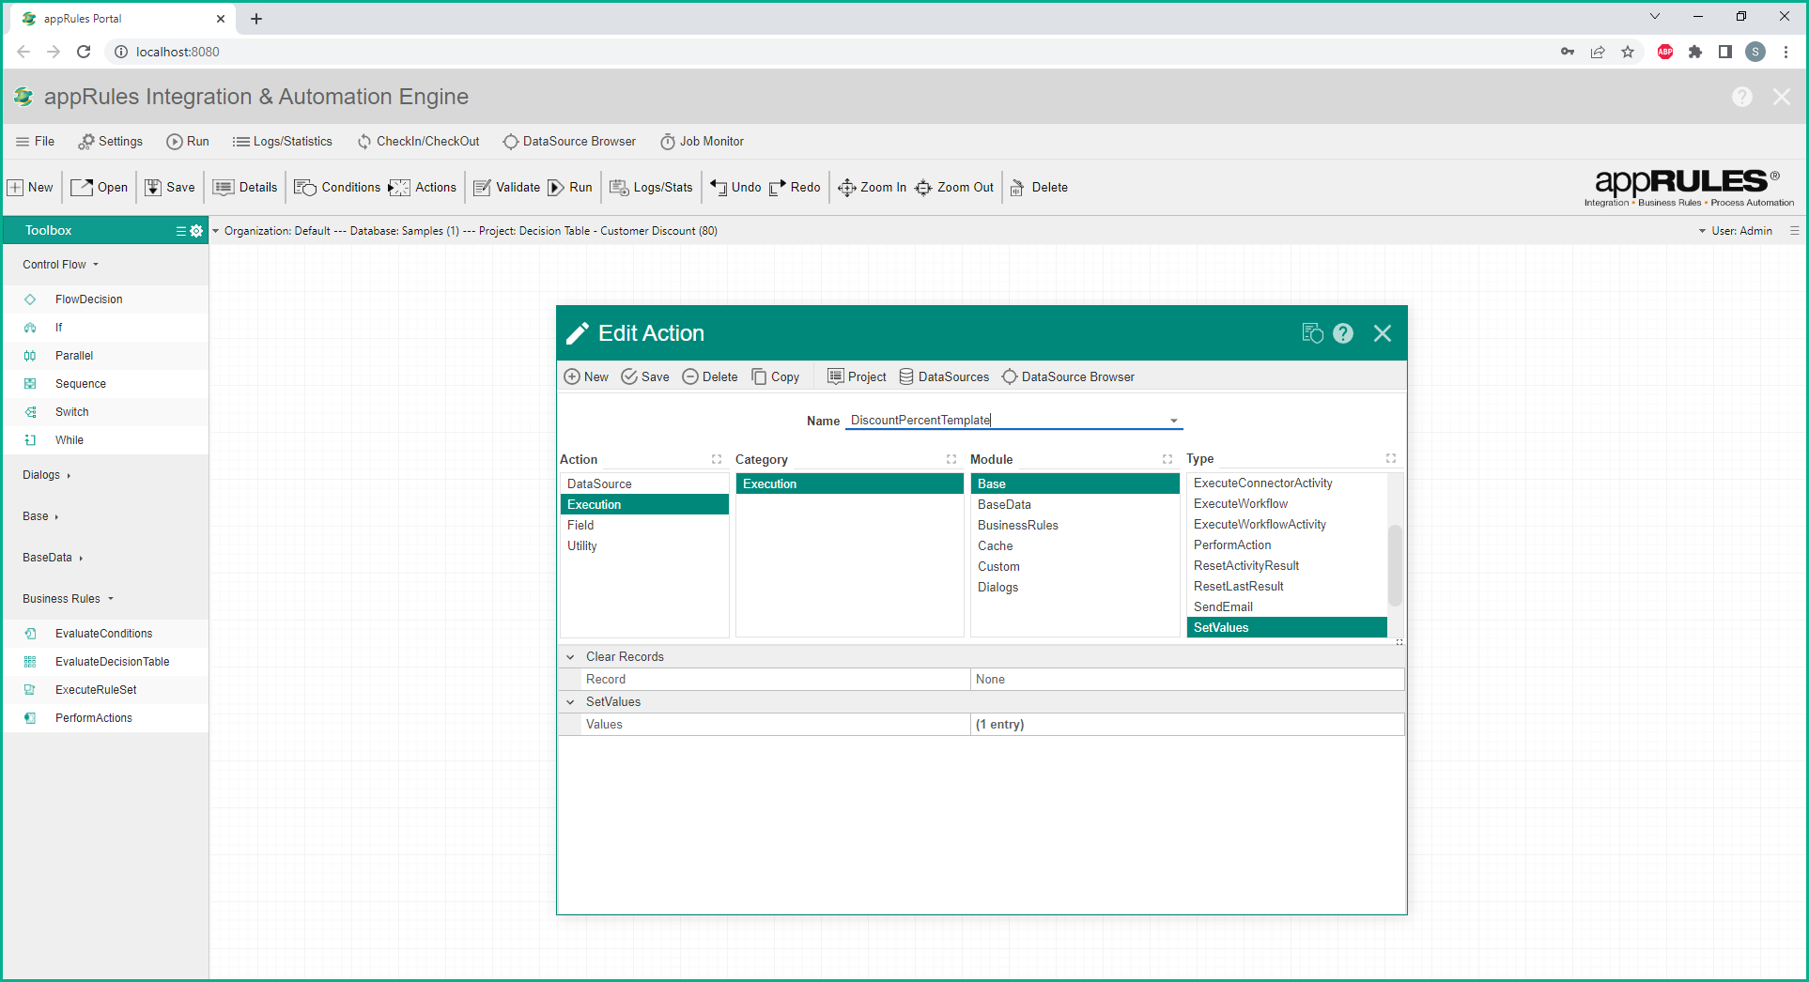Select BusinessRules in Module list
This screenshot has width=1809, height=982.
(1017, 526)
